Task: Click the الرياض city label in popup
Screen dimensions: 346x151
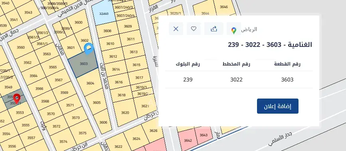Action: 249,29
